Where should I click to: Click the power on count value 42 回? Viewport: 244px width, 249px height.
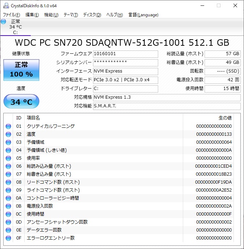point(223,80)
